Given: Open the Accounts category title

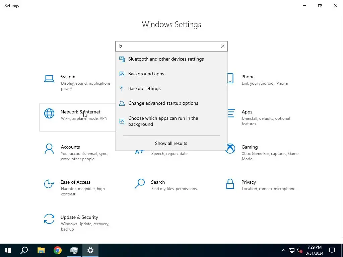Looking at the screenshot, I should 70,147.
